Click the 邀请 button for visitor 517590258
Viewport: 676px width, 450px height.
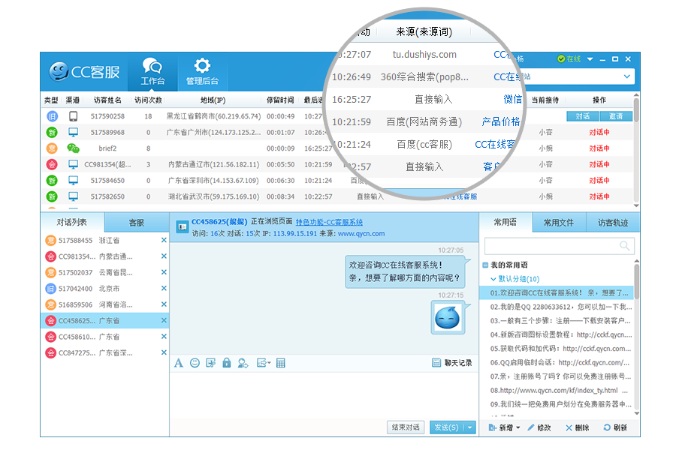[616, 116]
